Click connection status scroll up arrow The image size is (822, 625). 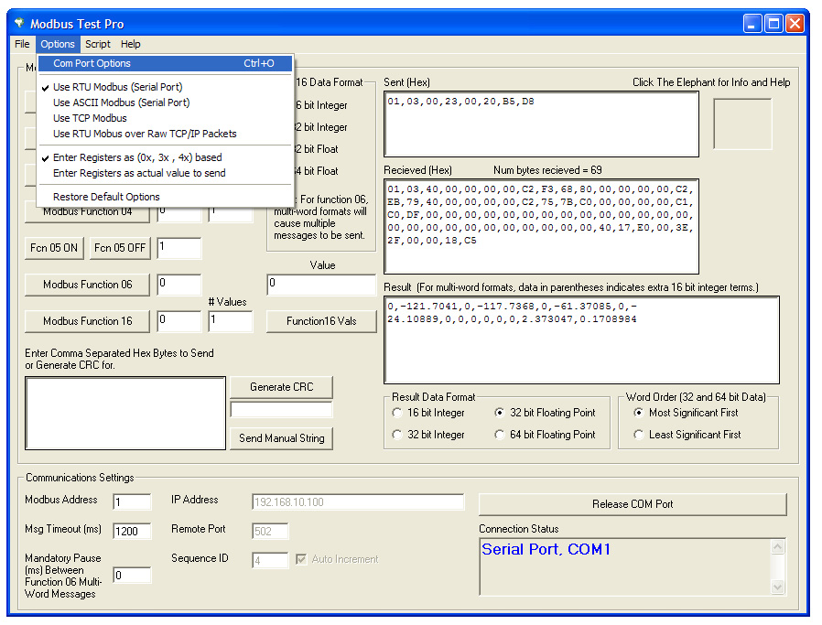pyautogui.click(x=778, y=547)
